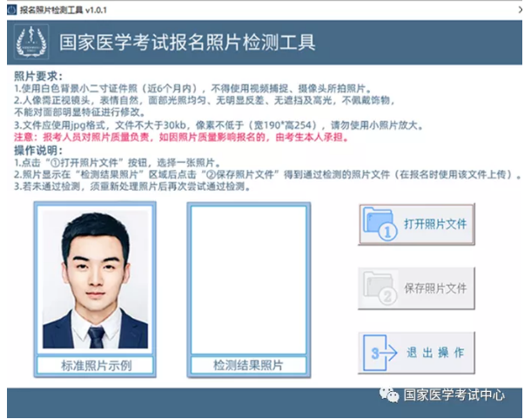Click the 国家医学考试报名照片检测工具 header title
Image resolution: width=531 pixels, height=419 pixels.
[186, 42]
